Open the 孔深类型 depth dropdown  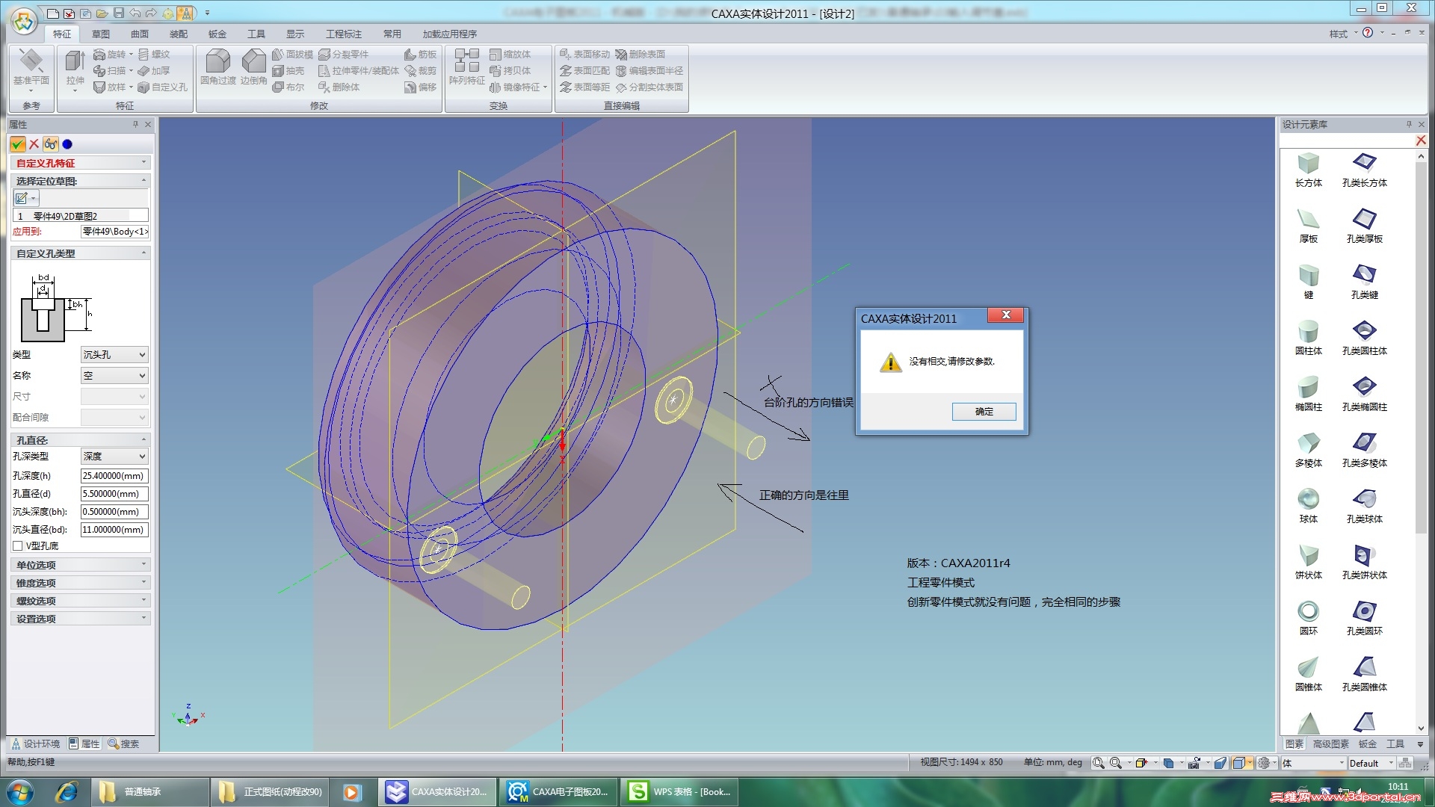pos(114,457)
